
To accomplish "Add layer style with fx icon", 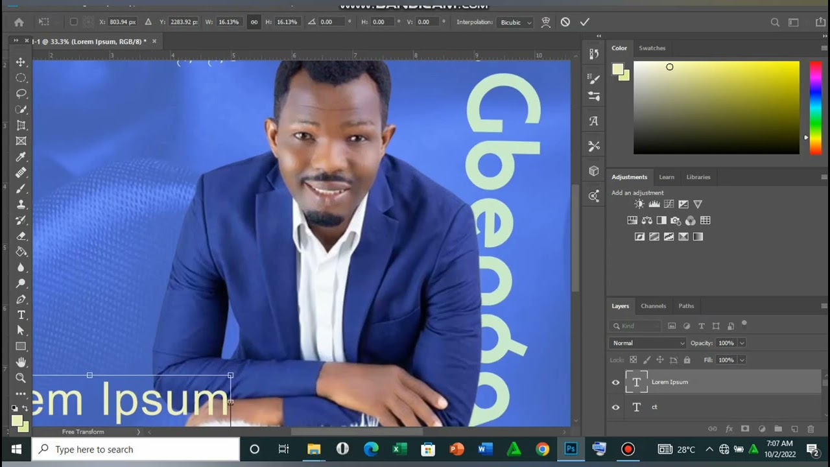I will (729, 429).
